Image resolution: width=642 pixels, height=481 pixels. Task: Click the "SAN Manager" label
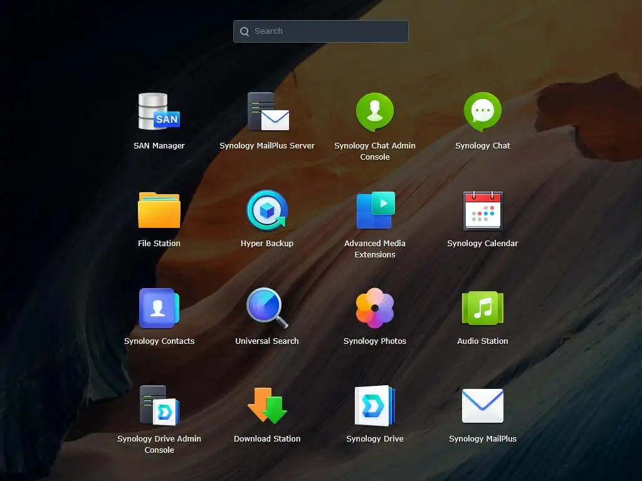click(159, 145)
